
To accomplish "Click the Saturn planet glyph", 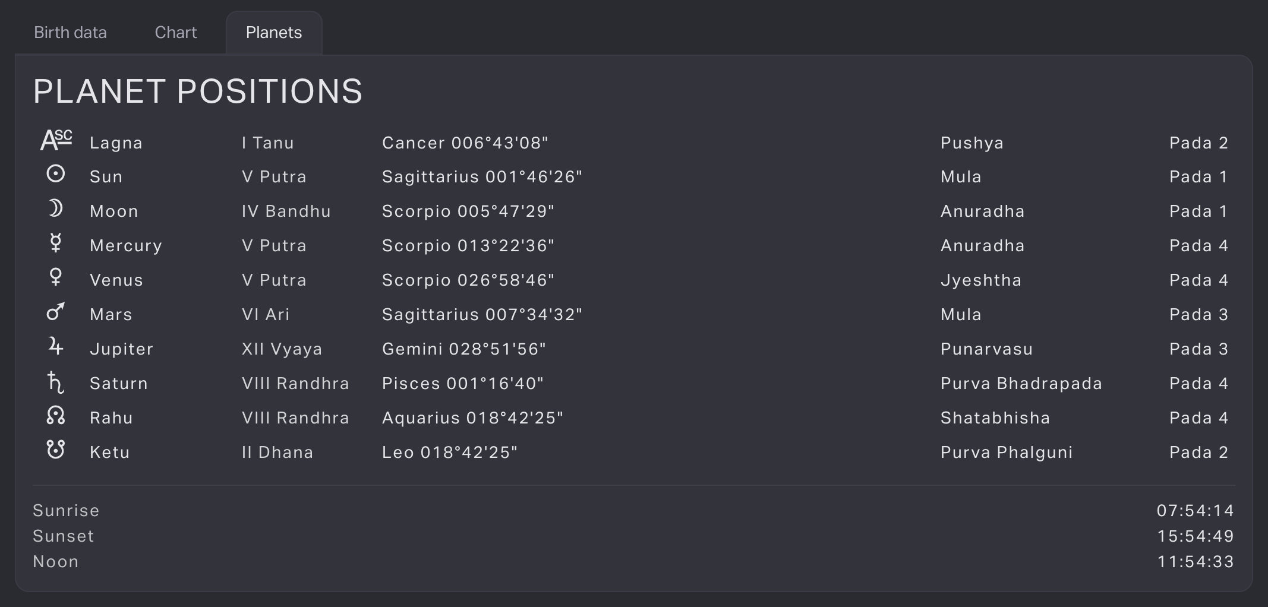I will [x=56, y=382].
